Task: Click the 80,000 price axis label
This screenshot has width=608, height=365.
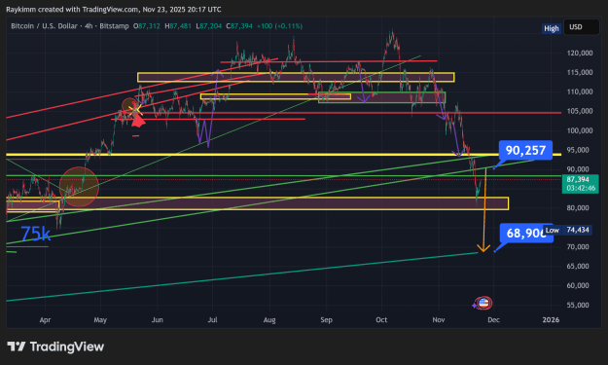Action: pyautogui.click(x=578, y=208)
